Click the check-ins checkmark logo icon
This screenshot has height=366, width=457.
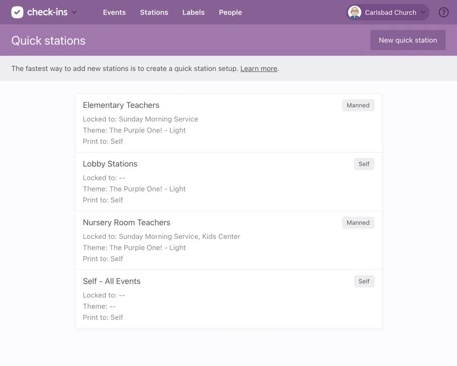(x=17, y=12)
